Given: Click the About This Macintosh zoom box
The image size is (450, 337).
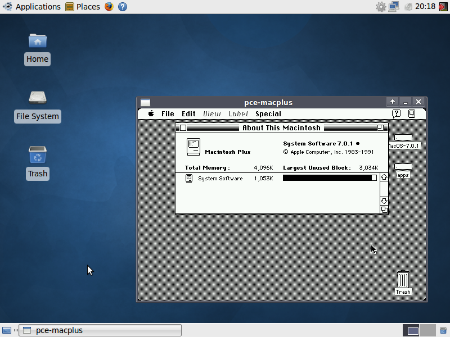Looking at the screenshot, I should coord(380,128).
